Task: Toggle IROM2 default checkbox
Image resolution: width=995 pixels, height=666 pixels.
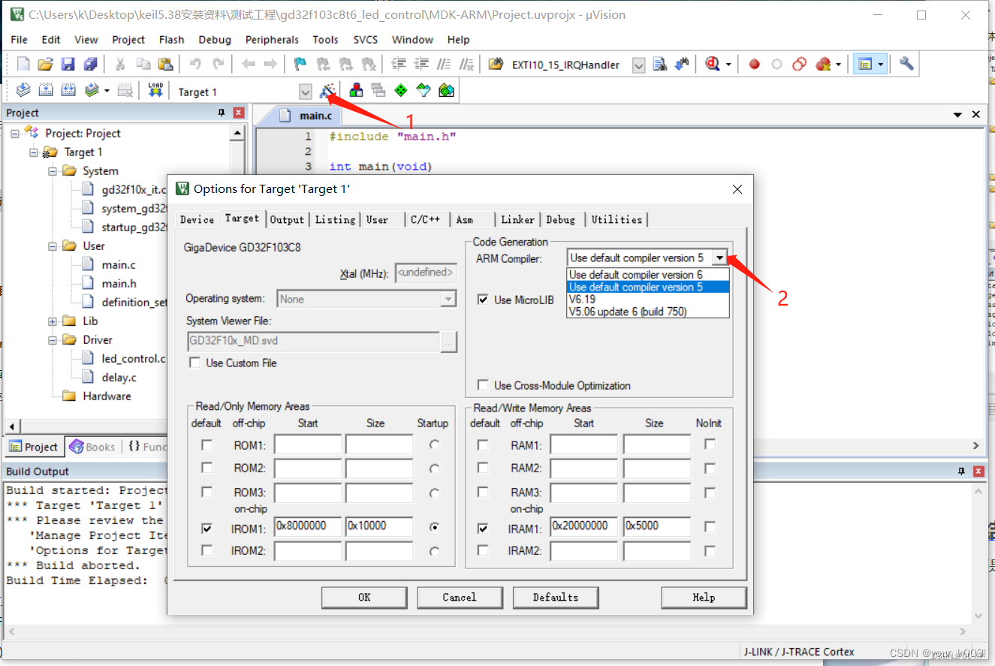Action: click(207, 550)
